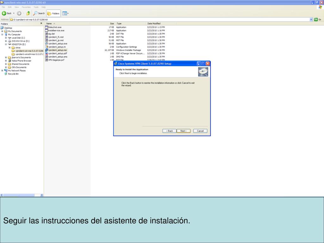
Task: Click 'Windows Installer Package' type text
Action: 128,50
